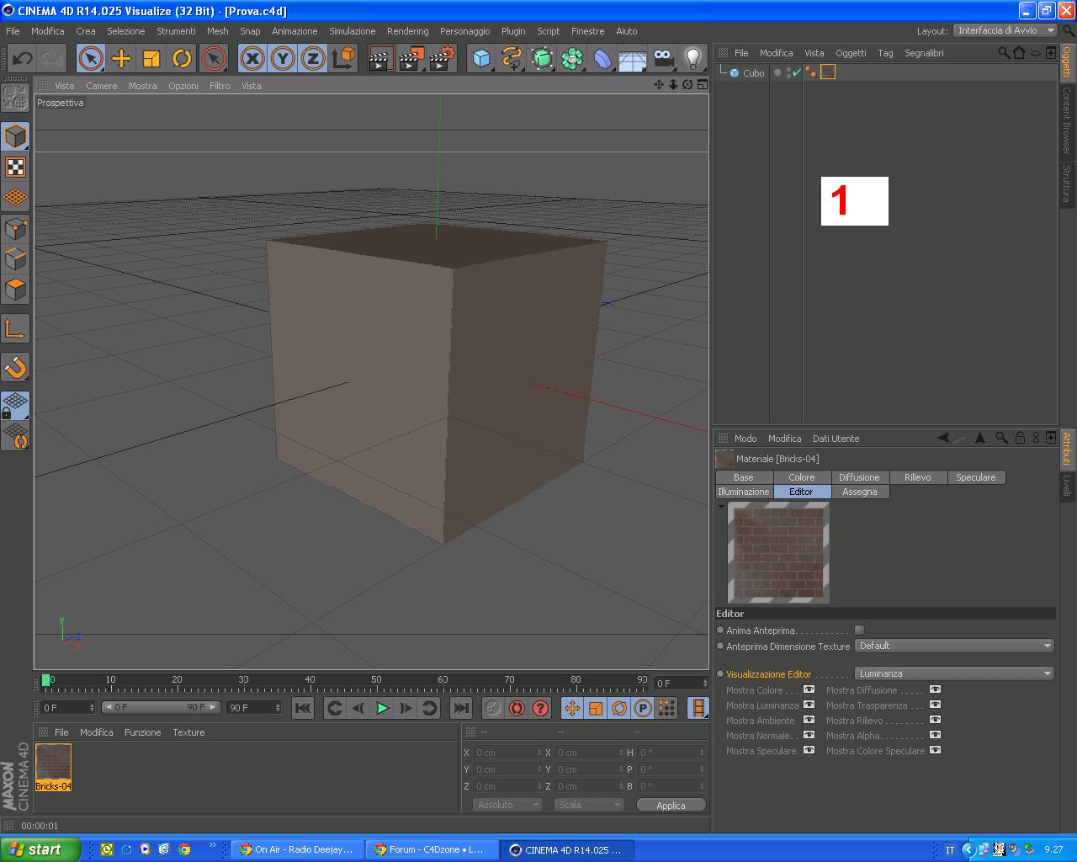
Task: Play the animation forward
Action: click(x=382, y=708)
